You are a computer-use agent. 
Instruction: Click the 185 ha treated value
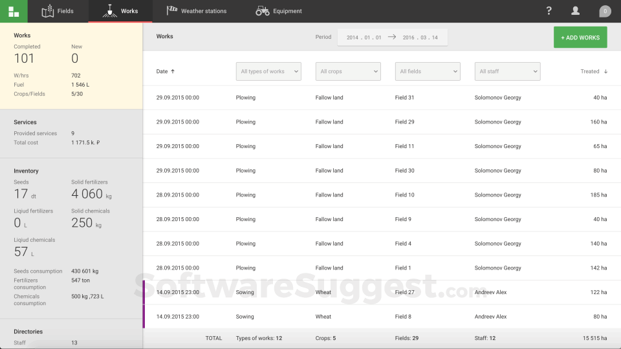[x=598, y=195]
